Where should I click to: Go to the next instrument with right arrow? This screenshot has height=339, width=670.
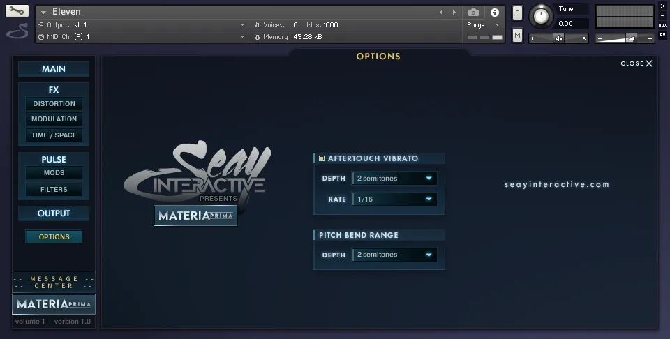(x=454, y=13)
